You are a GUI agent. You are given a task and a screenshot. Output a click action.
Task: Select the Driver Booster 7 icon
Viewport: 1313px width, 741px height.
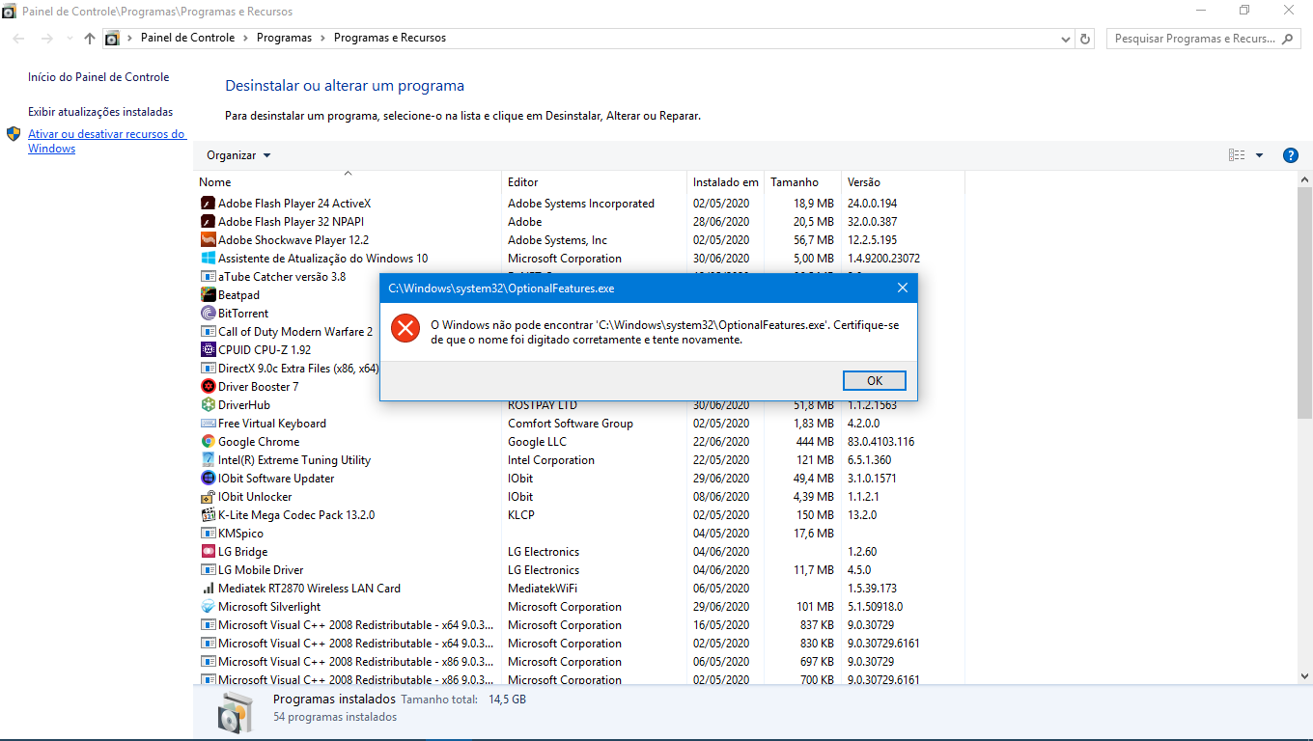208,387
